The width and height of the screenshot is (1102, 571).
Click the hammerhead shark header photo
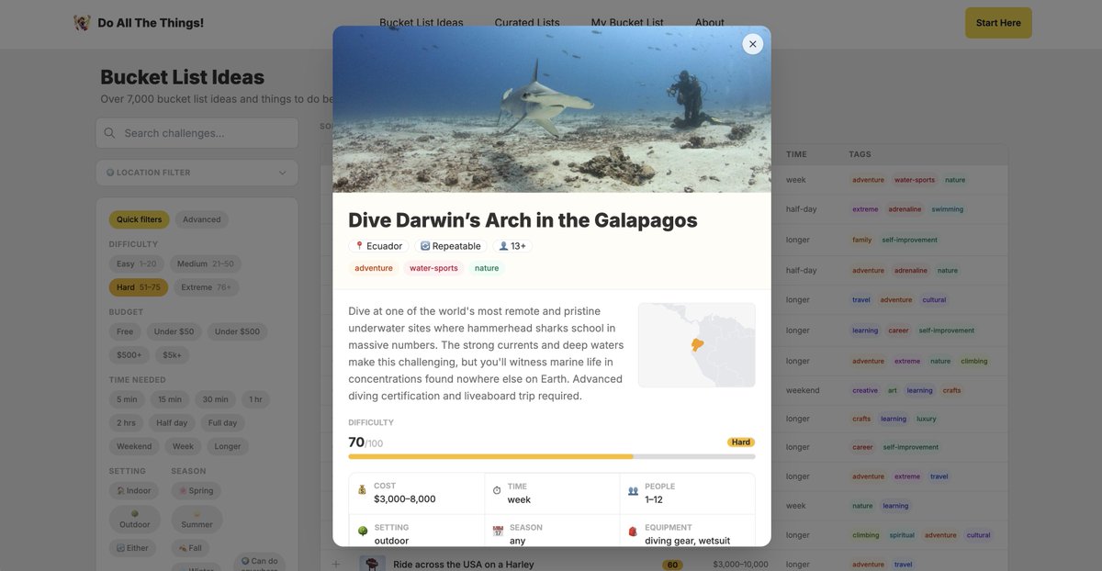tap(552, 109)
